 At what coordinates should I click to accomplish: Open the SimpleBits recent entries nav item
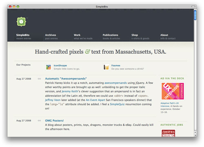[24, 37]
